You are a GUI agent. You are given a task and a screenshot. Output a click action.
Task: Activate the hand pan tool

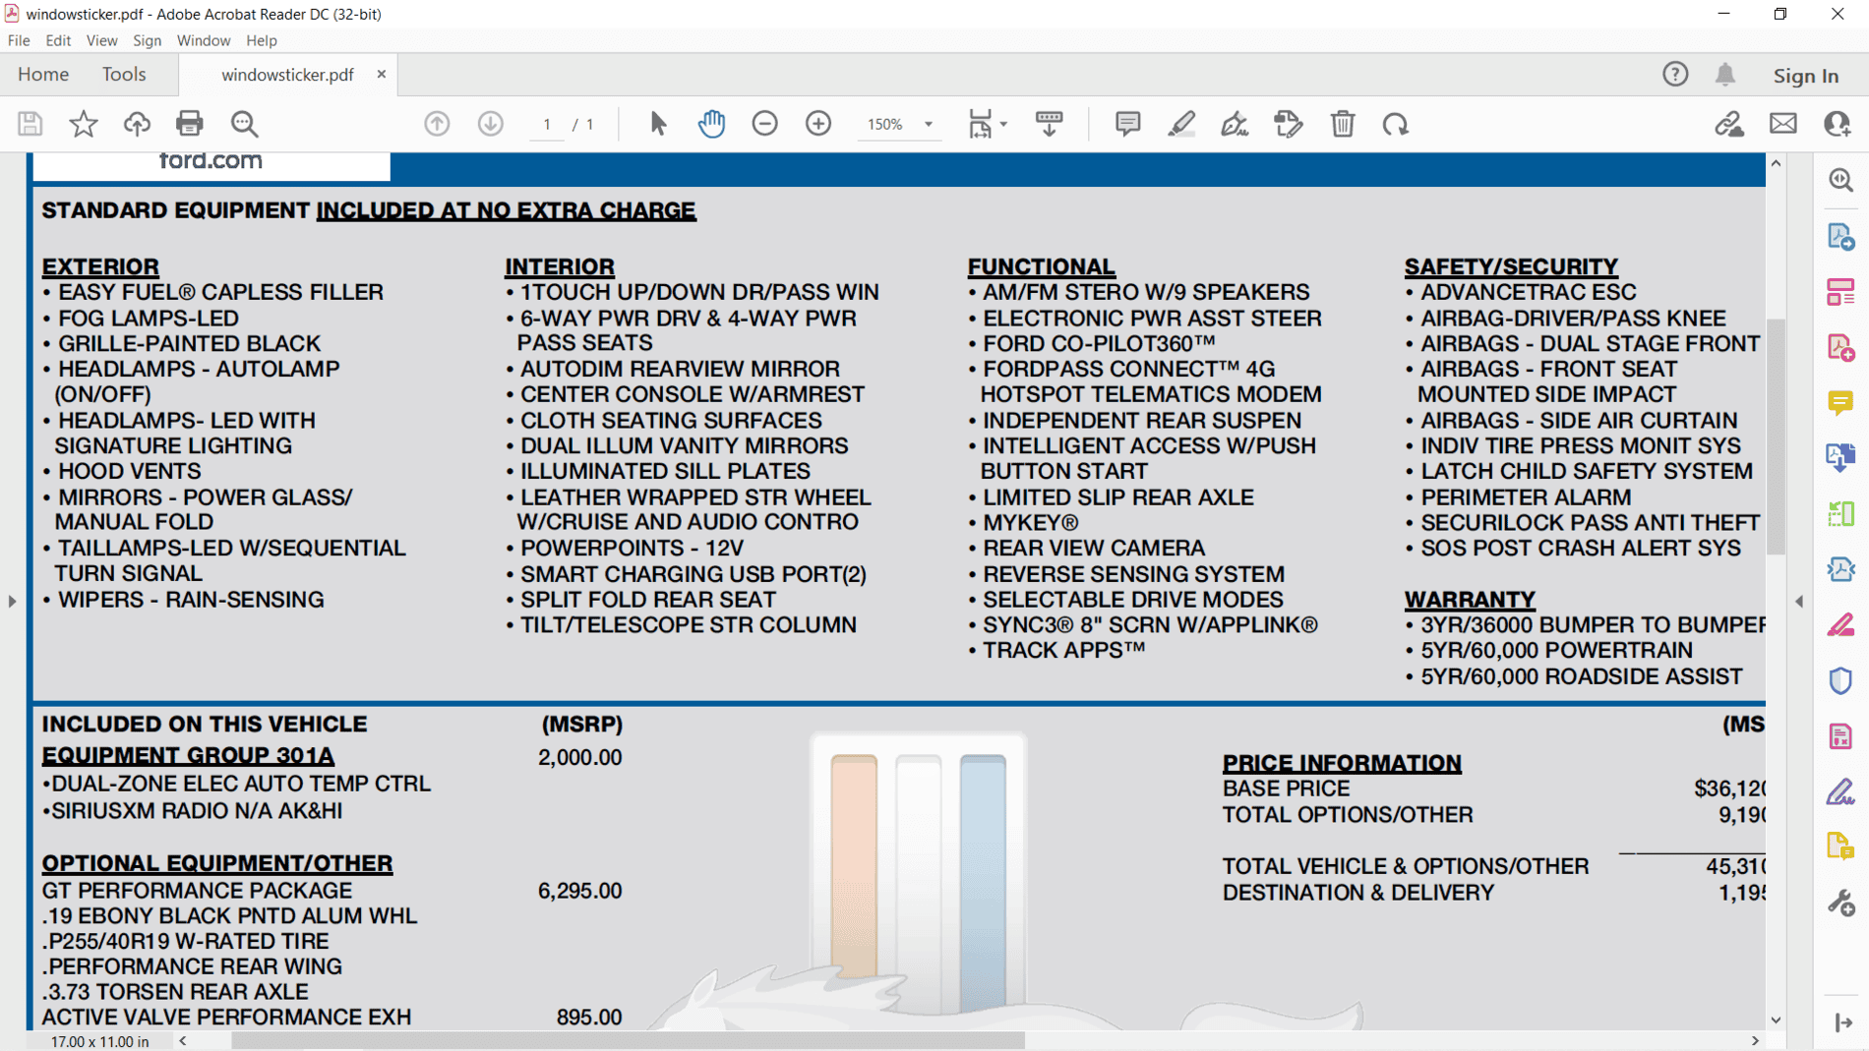tap(711, 124)
